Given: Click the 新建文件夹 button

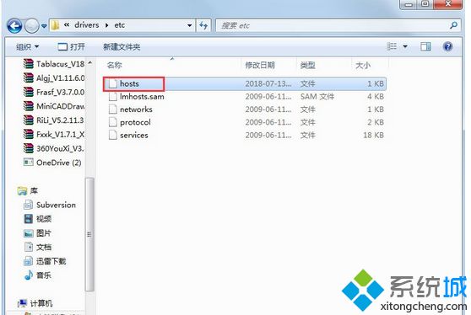Looking at the screenshot, I should pos(122,47).
